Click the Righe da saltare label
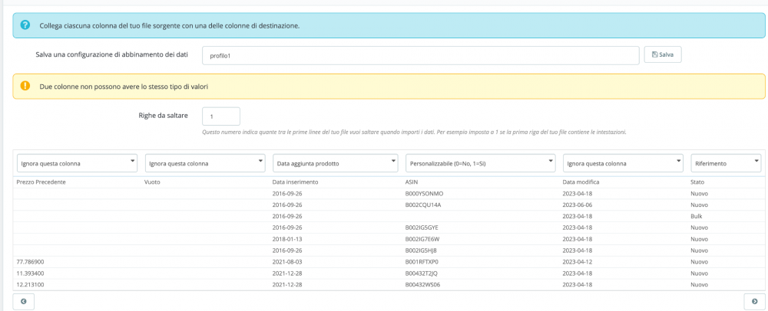The image size is (768, 311). point(163,116)
